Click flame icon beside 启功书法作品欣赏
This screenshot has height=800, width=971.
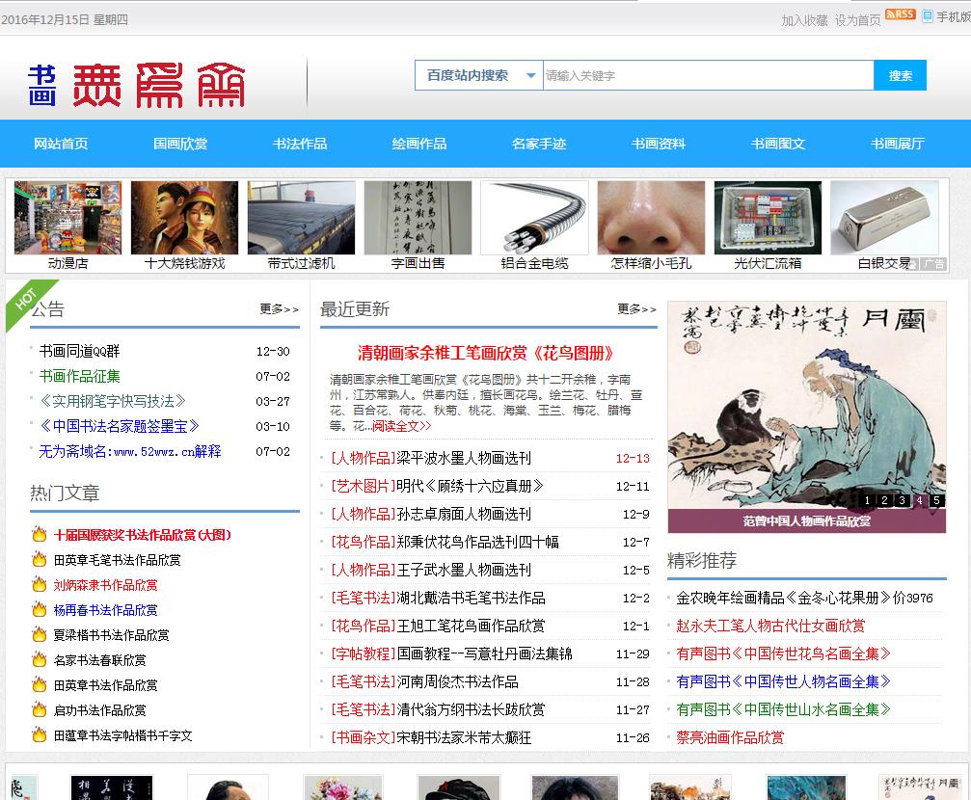point(40,709)
